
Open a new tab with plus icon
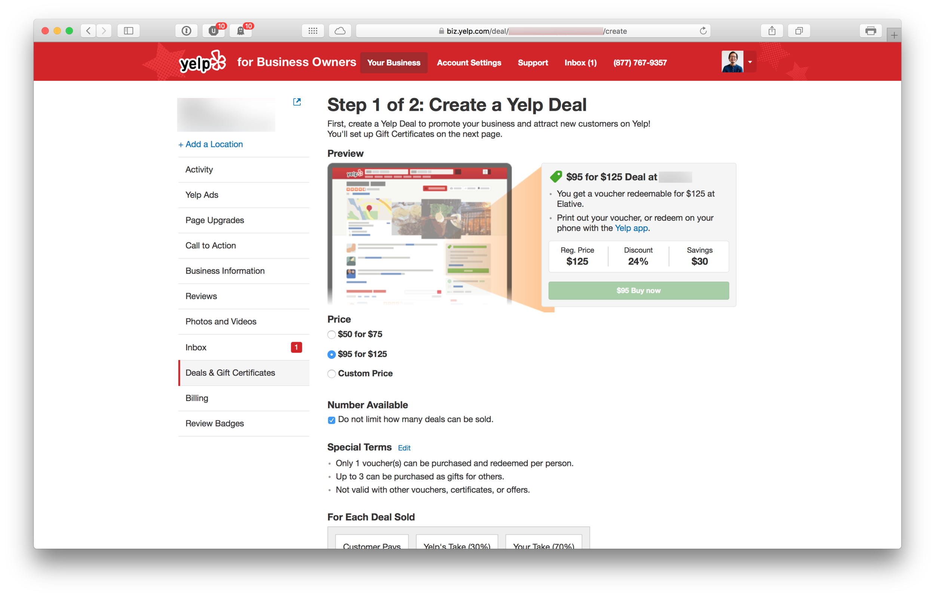coord(894,35)
